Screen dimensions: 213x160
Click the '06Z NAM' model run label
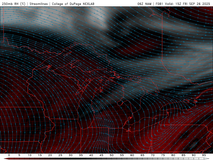tap(144, 4)
